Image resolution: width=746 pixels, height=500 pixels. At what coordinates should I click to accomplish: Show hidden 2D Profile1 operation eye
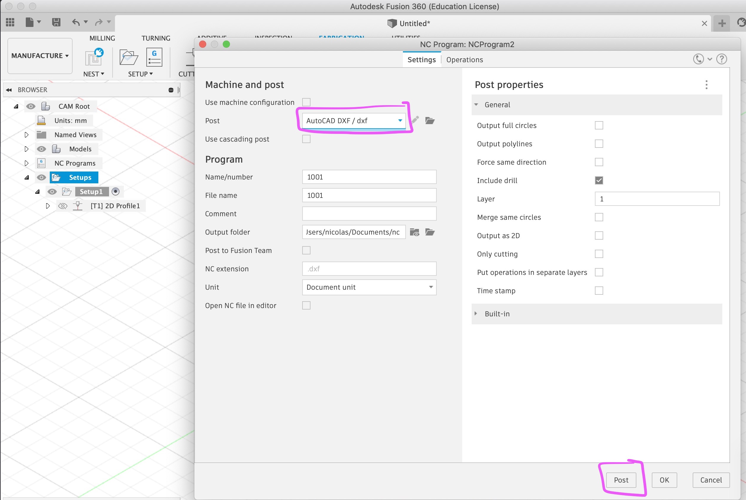coord(63,206)
